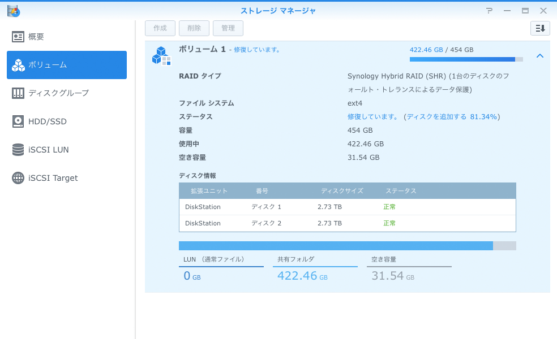Click the 0 GB LUN value
The width and height of the screenshot is (557, 339).
[192, 276]
